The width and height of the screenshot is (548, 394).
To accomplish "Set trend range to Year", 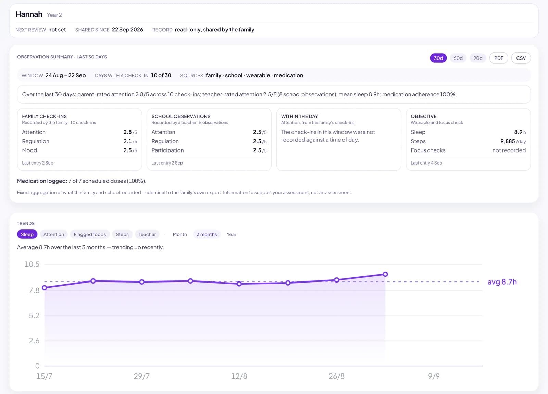I will [232, 234].
